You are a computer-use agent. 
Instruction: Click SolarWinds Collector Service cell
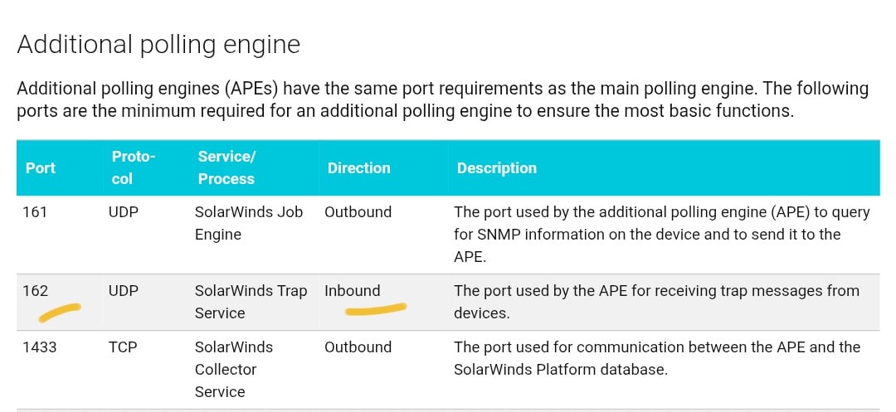233,369
